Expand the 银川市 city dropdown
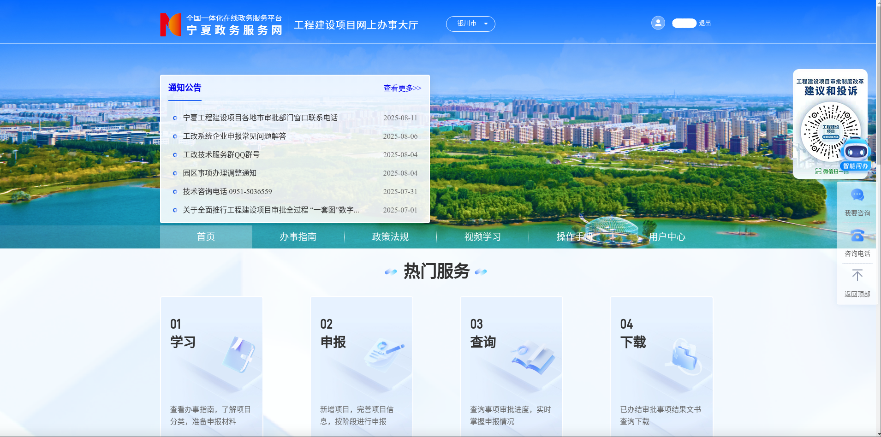Viewport: 881px width, 437px height. tap(470, 24)
